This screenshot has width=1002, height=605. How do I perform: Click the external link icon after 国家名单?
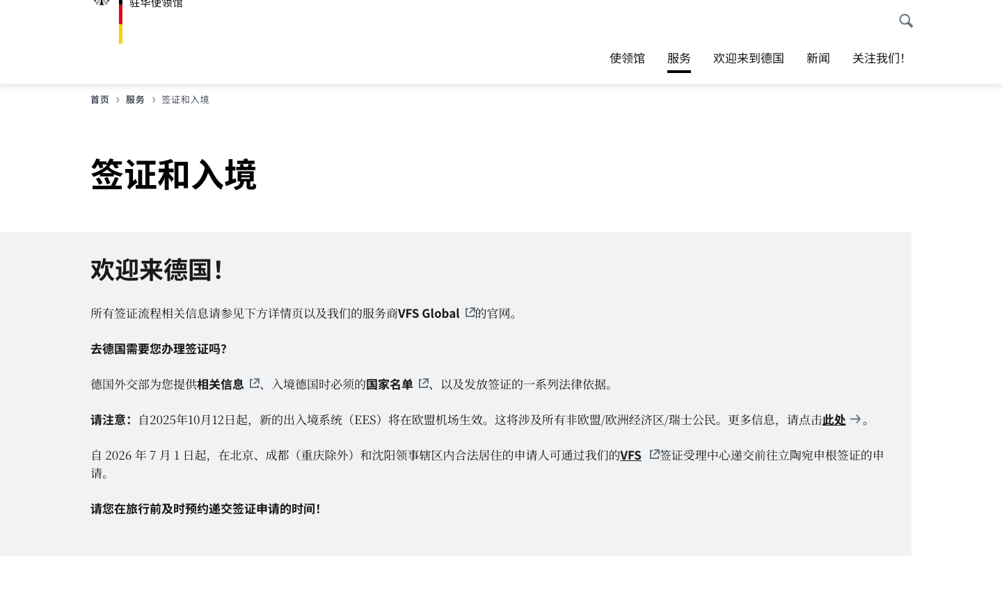(423, 383)
